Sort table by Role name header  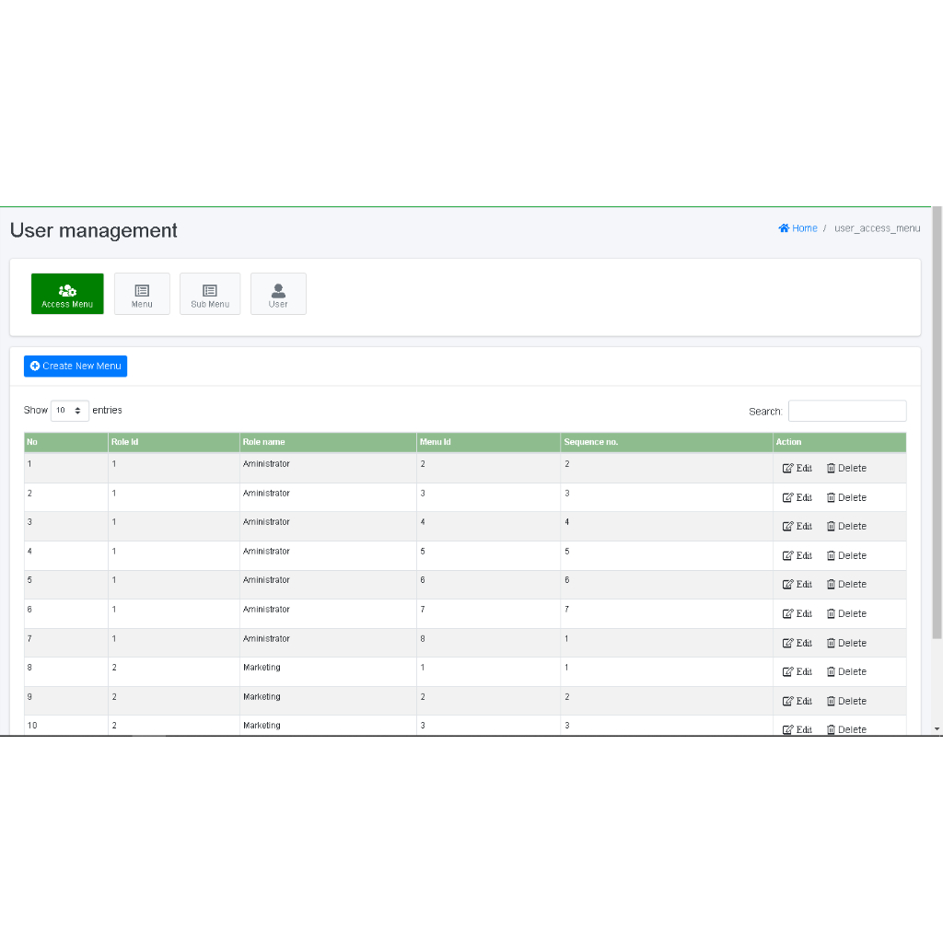pyautogui.click(x=328, y=442)
